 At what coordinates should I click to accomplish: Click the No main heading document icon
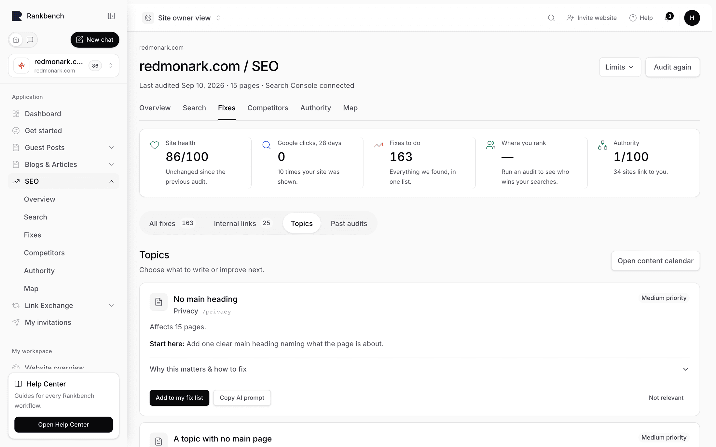pyautogui.click(x=158, y=302)
